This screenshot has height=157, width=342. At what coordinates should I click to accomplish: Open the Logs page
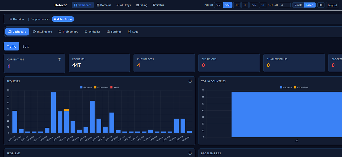pos(133,32)
